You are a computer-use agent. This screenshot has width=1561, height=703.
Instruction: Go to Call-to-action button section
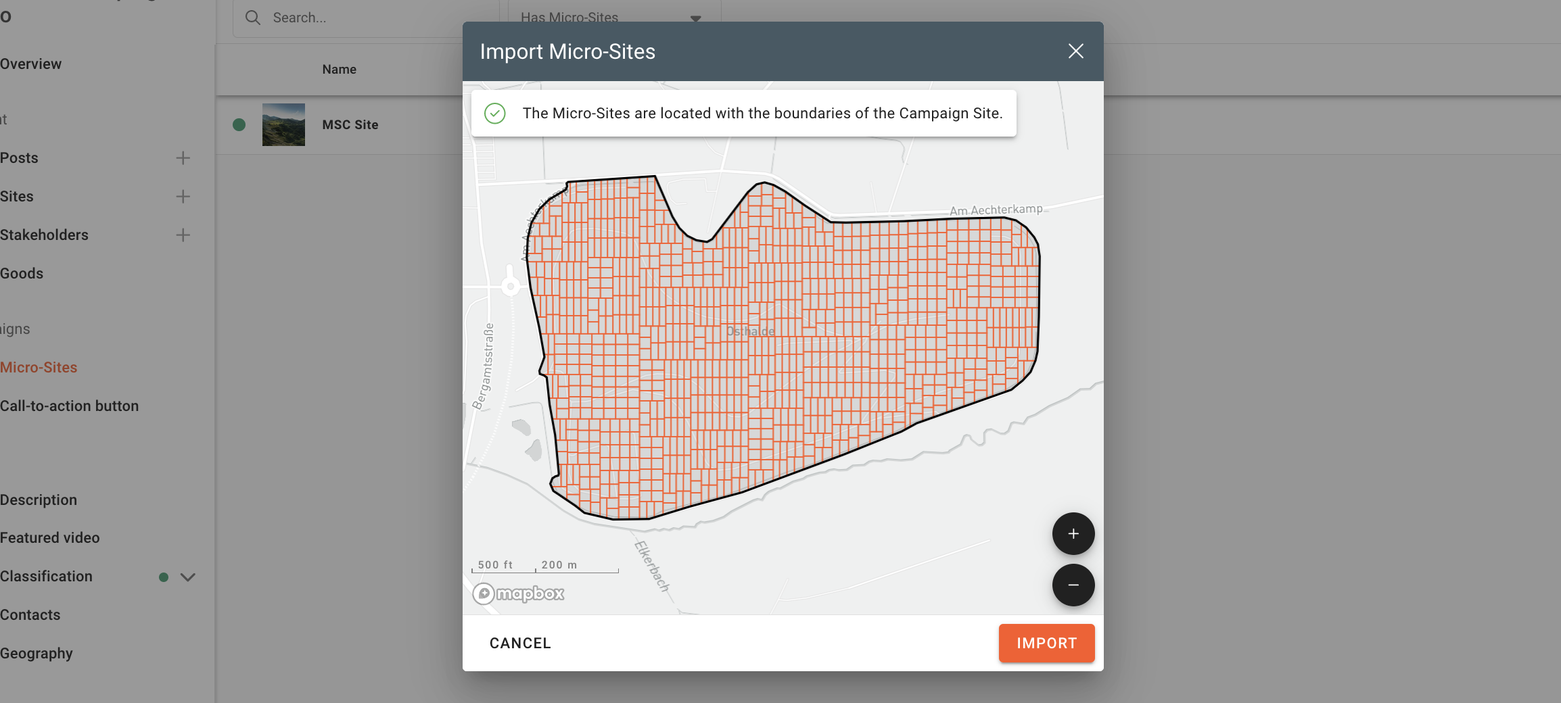pyautogui.click(x=70, y=406)
